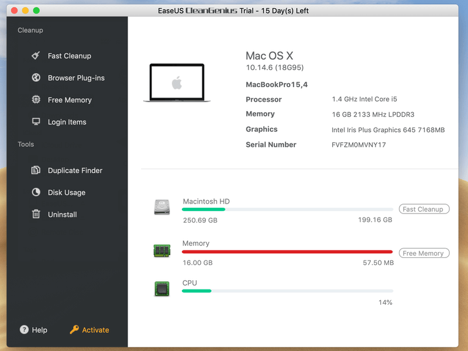Click the Uninstall trash can icon
Viewport: 468px width, 351px height.
click(x=36, y=214)
